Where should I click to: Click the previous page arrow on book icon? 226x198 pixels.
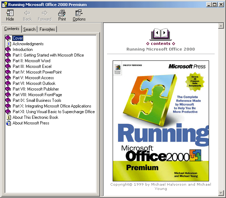point(157,33)
